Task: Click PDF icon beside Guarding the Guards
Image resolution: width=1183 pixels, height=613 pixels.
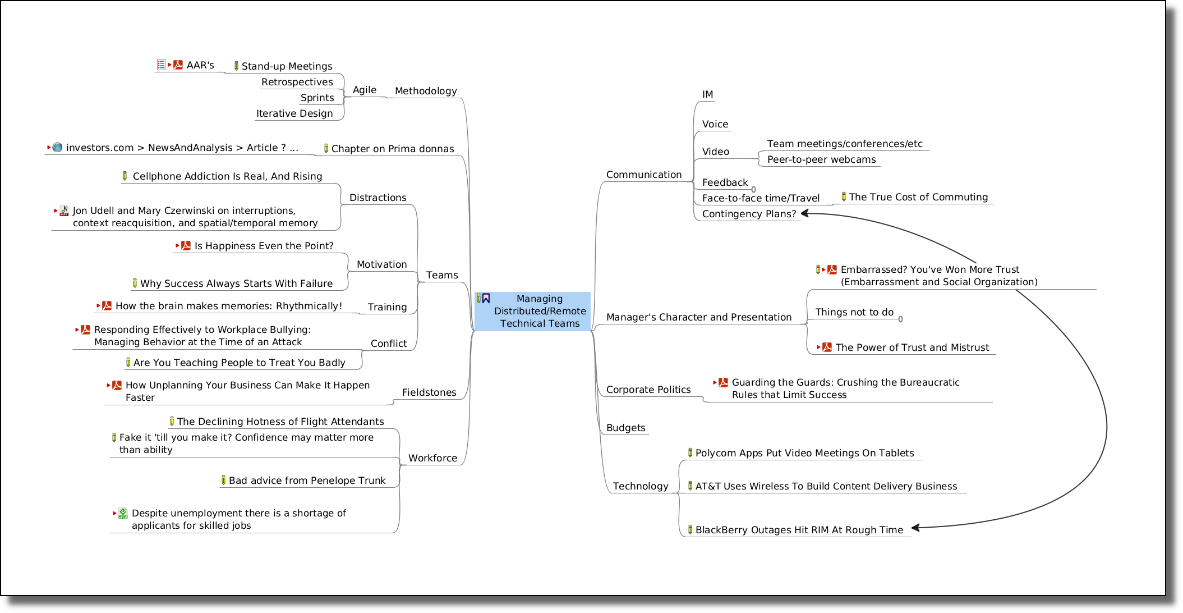Action: (x=723, y=383)
